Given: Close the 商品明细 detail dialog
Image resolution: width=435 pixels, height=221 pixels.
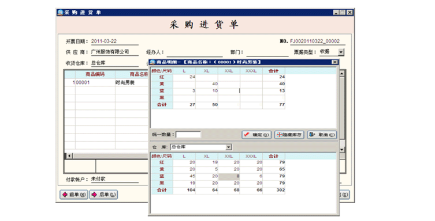Looking at the screenshot, I should [x=335, y=62].
